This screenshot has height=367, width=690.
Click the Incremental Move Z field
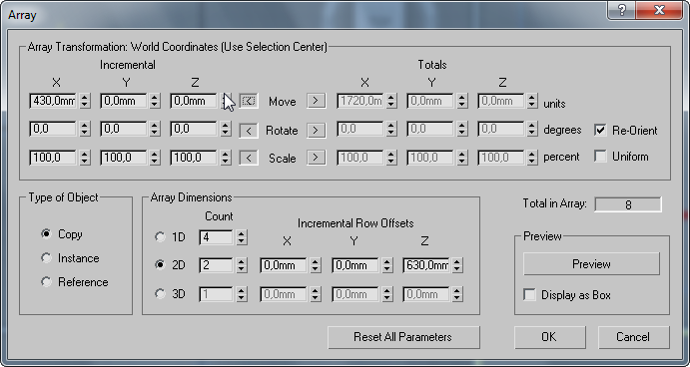(194, 101)
